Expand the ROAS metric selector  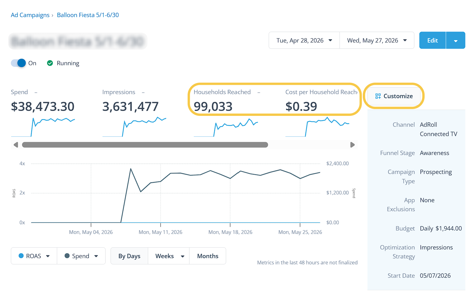tap(34, 256)
